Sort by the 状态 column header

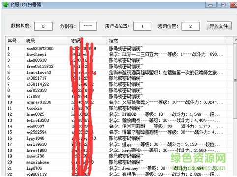click(167, 41)
